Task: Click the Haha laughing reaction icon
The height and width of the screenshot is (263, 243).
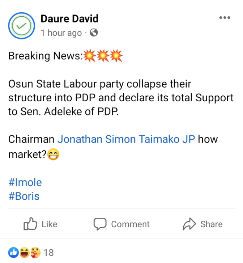Action: pos(24,253)
